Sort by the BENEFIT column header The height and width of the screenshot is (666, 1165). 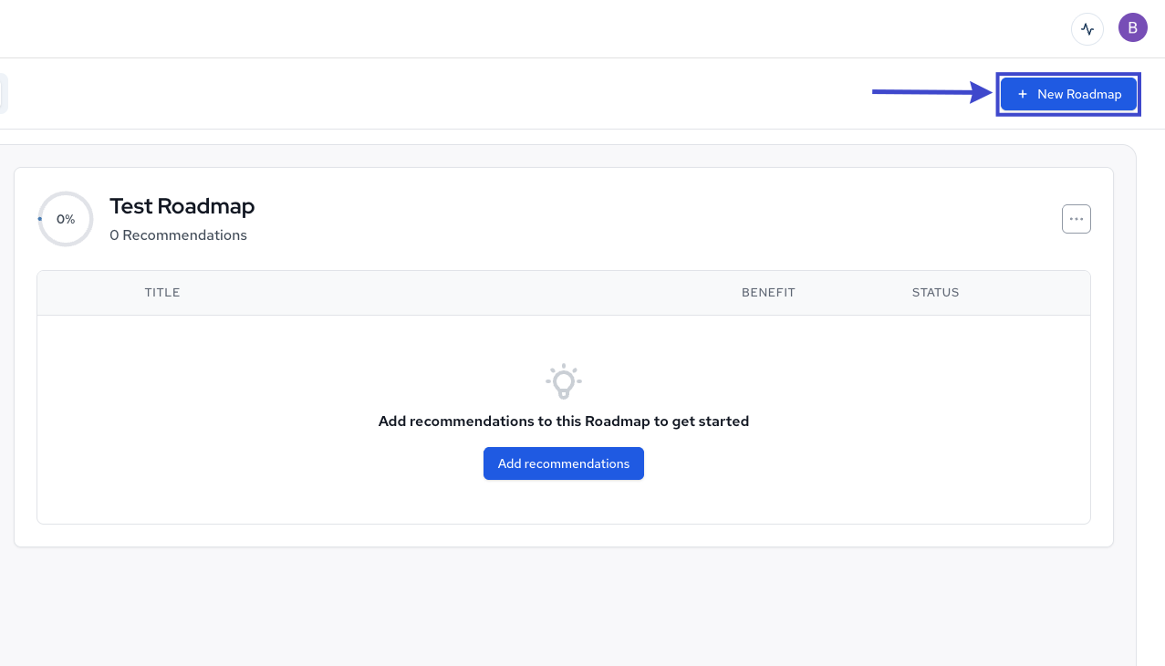tap(768, 292)
